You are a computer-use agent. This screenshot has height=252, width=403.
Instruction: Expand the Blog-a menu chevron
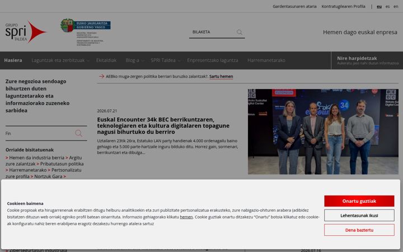click(143, 60)
